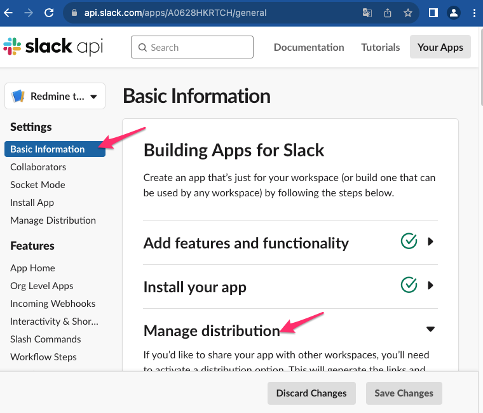Open Interactivity & Shortcuts feature page
The image size is (483, 413).
[x=54, y=322]
